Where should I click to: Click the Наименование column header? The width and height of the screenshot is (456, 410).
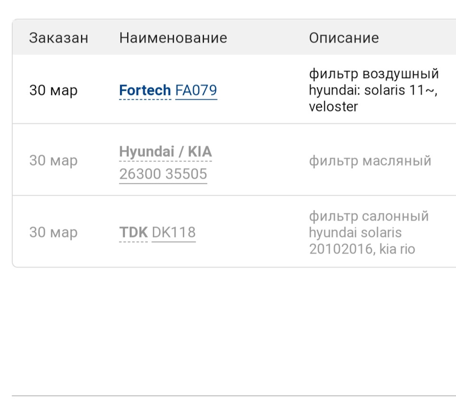(x=173, y=38)
